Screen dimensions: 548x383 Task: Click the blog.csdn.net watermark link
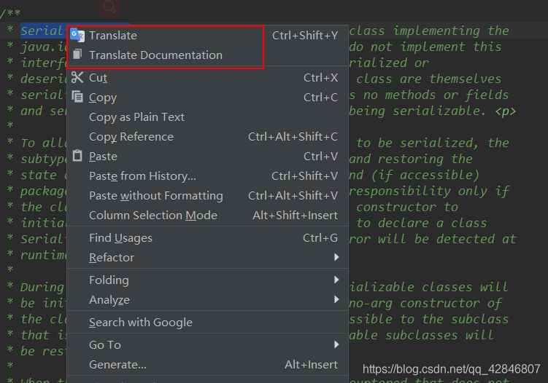coord(451,369)
